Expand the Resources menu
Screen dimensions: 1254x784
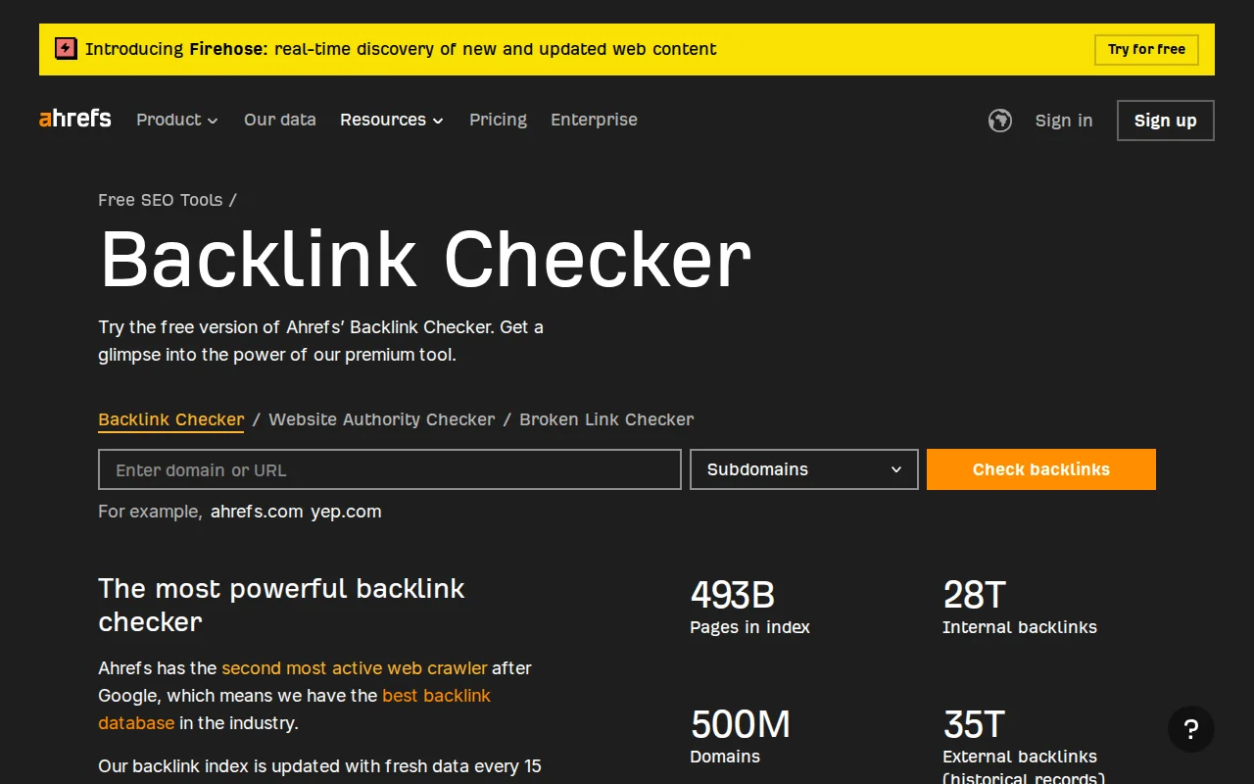[x=392, y=120]
